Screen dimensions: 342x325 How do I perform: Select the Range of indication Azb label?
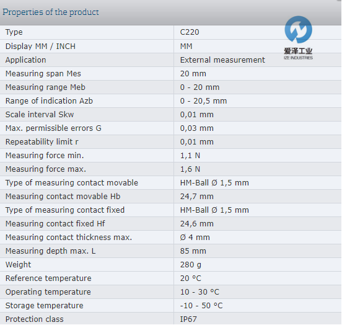coord(49,101)
